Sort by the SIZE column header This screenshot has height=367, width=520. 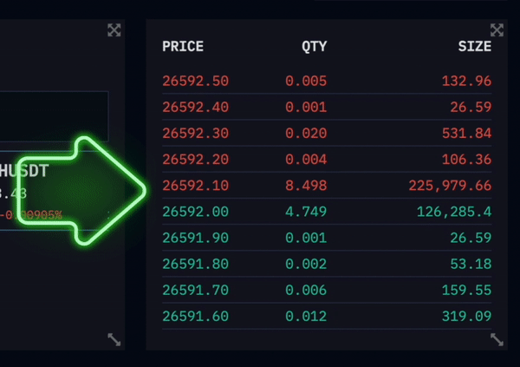(474, 47)
